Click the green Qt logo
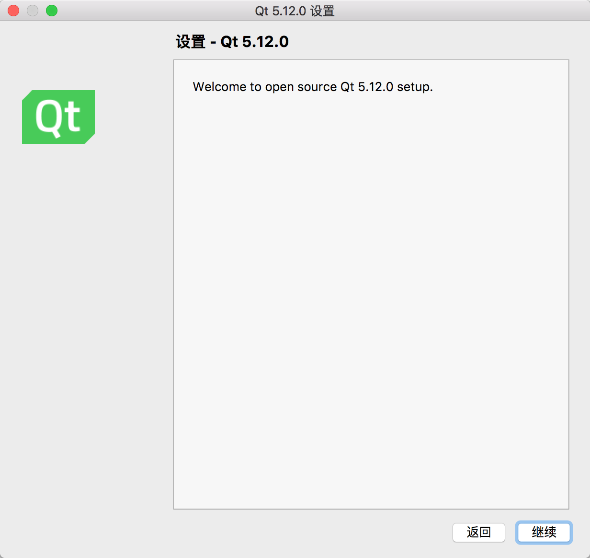This screenshot has height=558, width=590. [58, 117]
